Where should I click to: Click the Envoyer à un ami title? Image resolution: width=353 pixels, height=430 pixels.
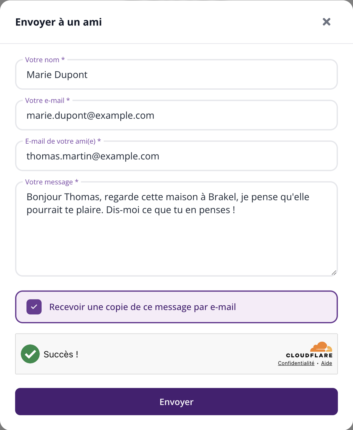click(58, 22)
